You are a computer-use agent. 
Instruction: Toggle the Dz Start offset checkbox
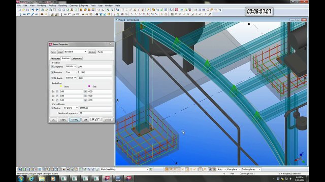point(57,100)
